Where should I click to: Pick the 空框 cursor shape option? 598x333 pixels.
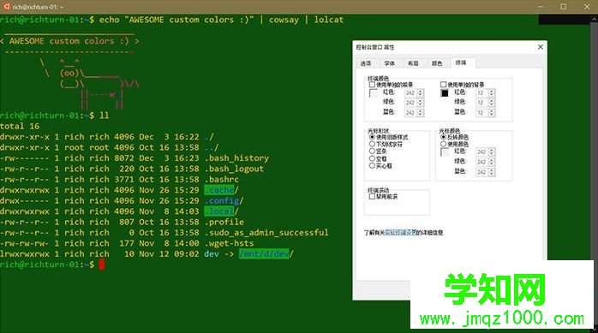[x=372, y=158]
